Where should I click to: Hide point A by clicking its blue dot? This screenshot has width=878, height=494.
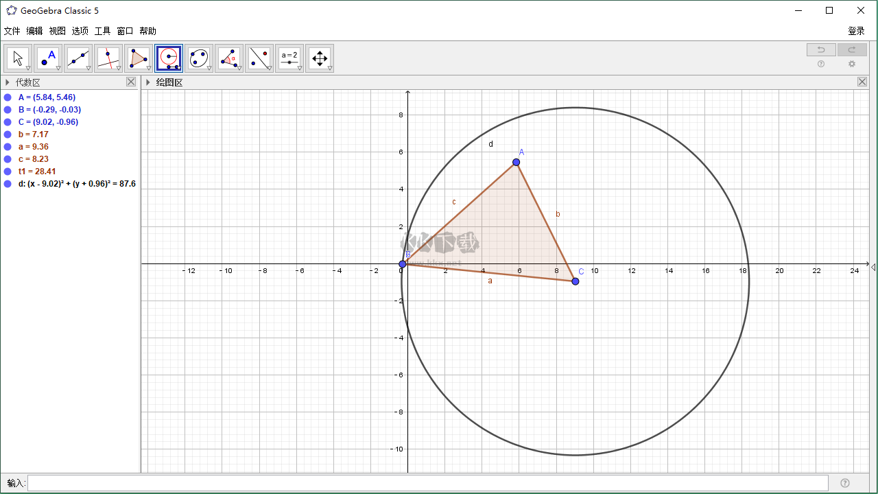7,97
